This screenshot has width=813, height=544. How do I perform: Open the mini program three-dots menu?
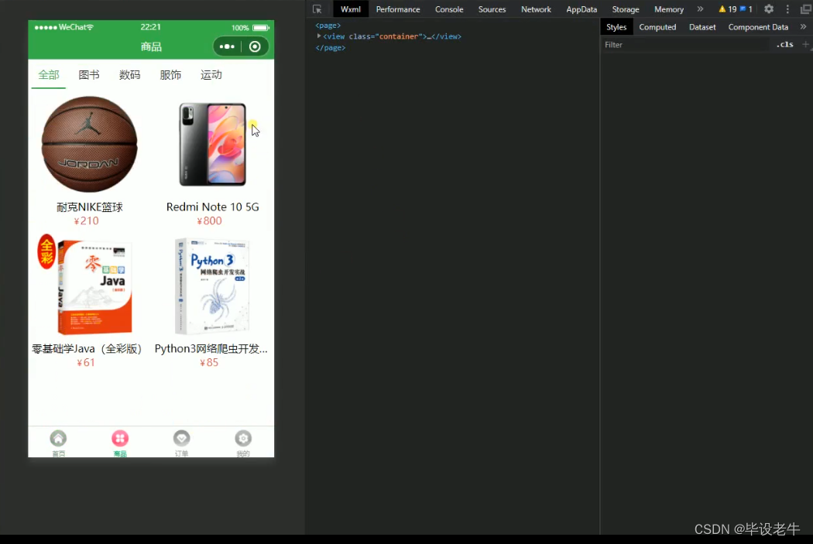click(227, 46)
